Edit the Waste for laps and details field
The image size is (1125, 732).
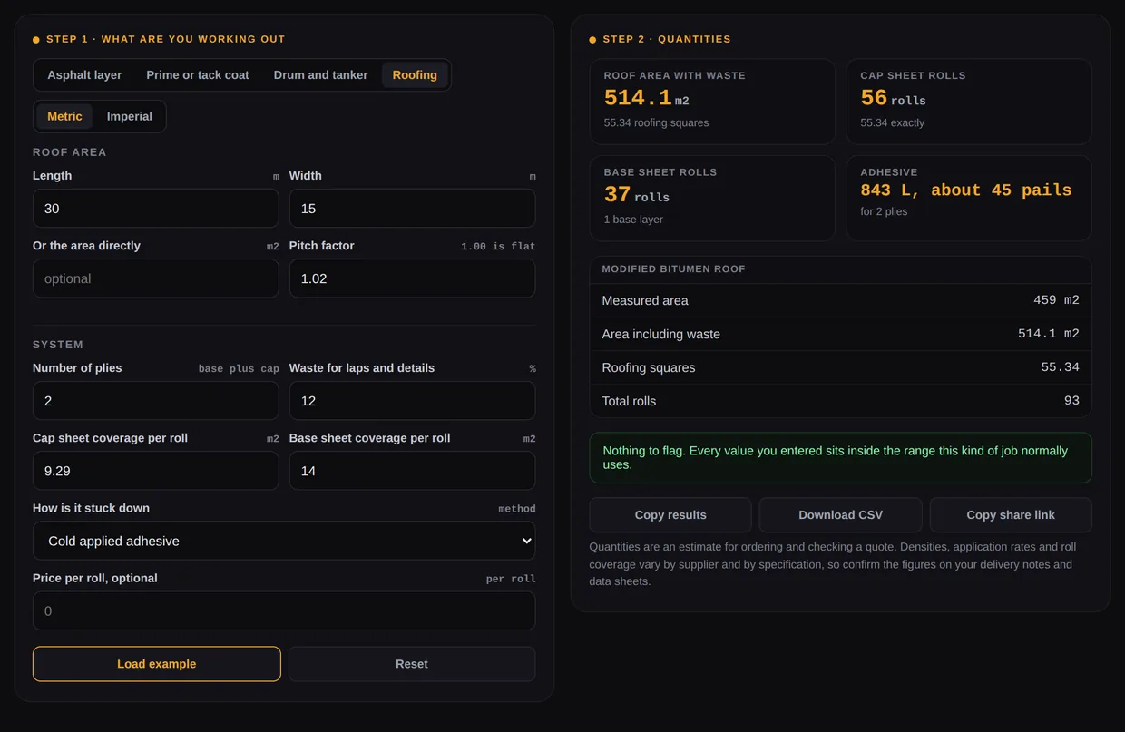pyautogui.click(x=412, y=401)
